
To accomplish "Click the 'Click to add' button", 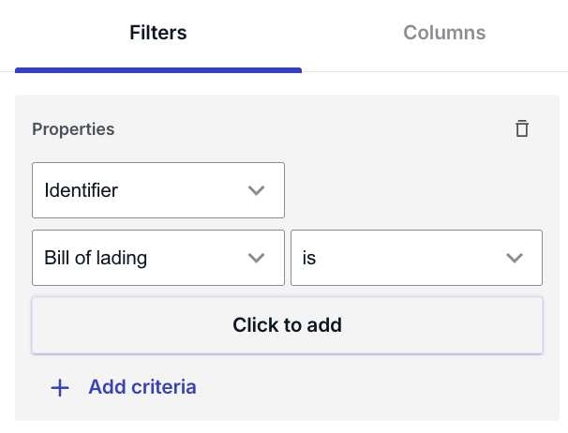I will point(287,325).
